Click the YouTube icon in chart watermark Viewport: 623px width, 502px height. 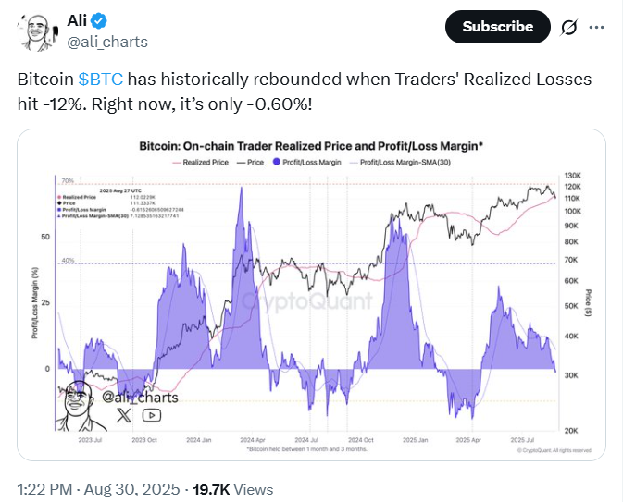coord(152,415)
